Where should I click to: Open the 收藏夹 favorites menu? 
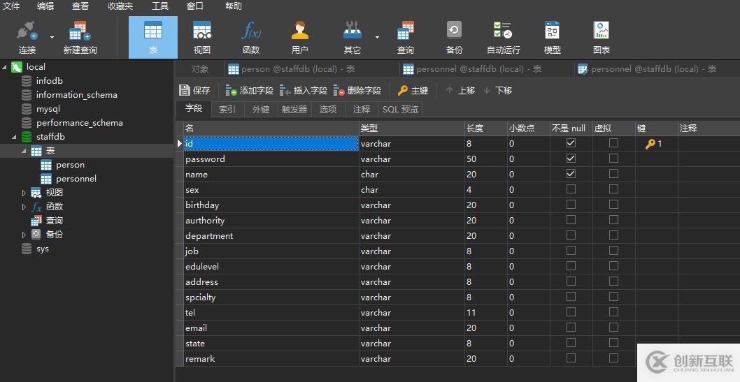(x=120, y=6)
